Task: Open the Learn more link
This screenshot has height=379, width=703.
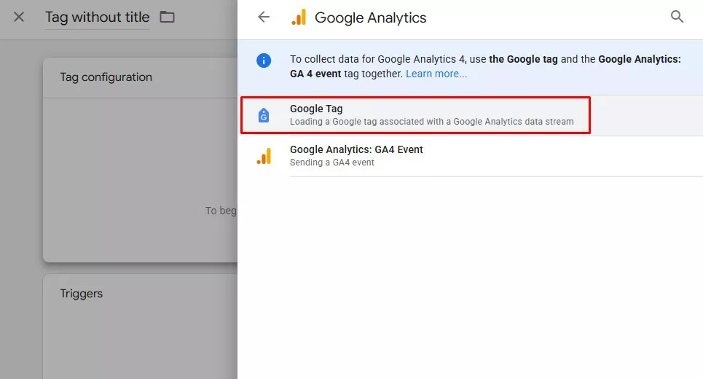Action: (436, 74)
